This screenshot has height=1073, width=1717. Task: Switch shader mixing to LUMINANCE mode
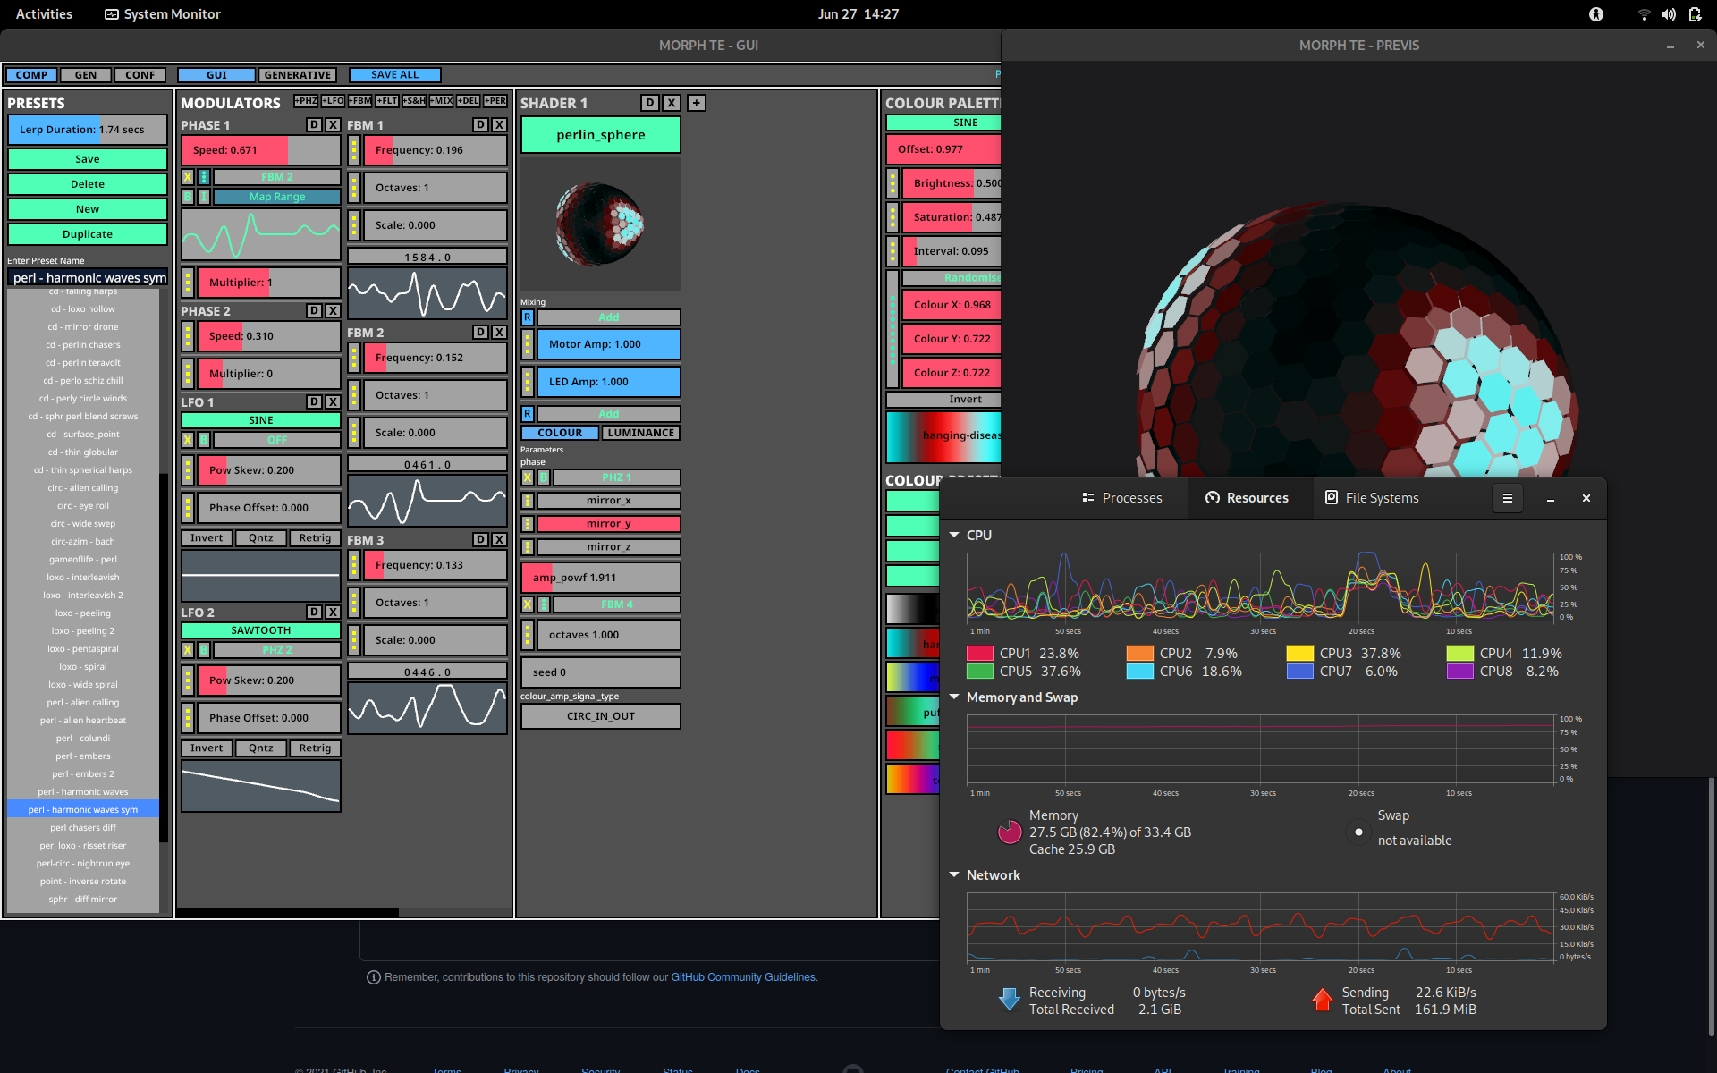pos(640,432)
